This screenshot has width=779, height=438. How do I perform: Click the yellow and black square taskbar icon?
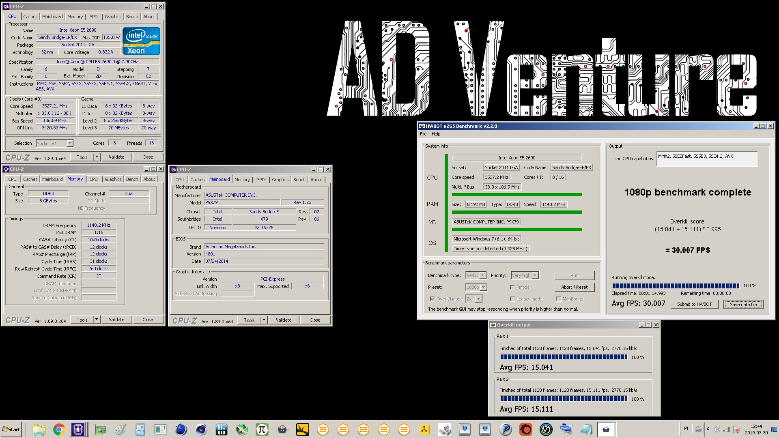tap(303, 429)
